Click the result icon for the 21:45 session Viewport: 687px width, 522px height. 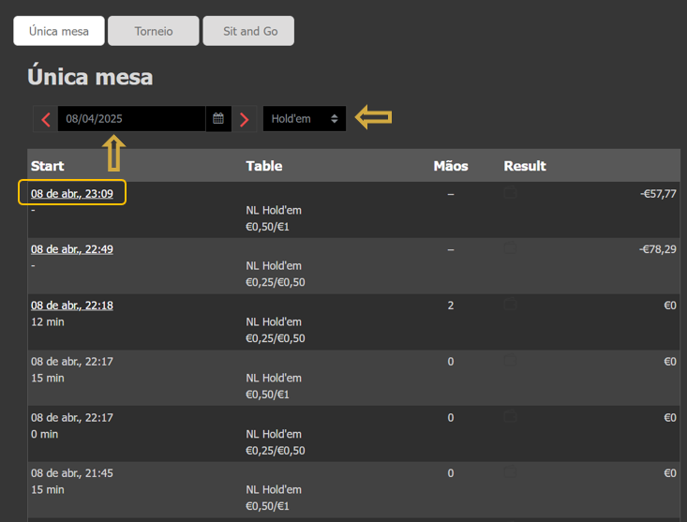point(510,473)
